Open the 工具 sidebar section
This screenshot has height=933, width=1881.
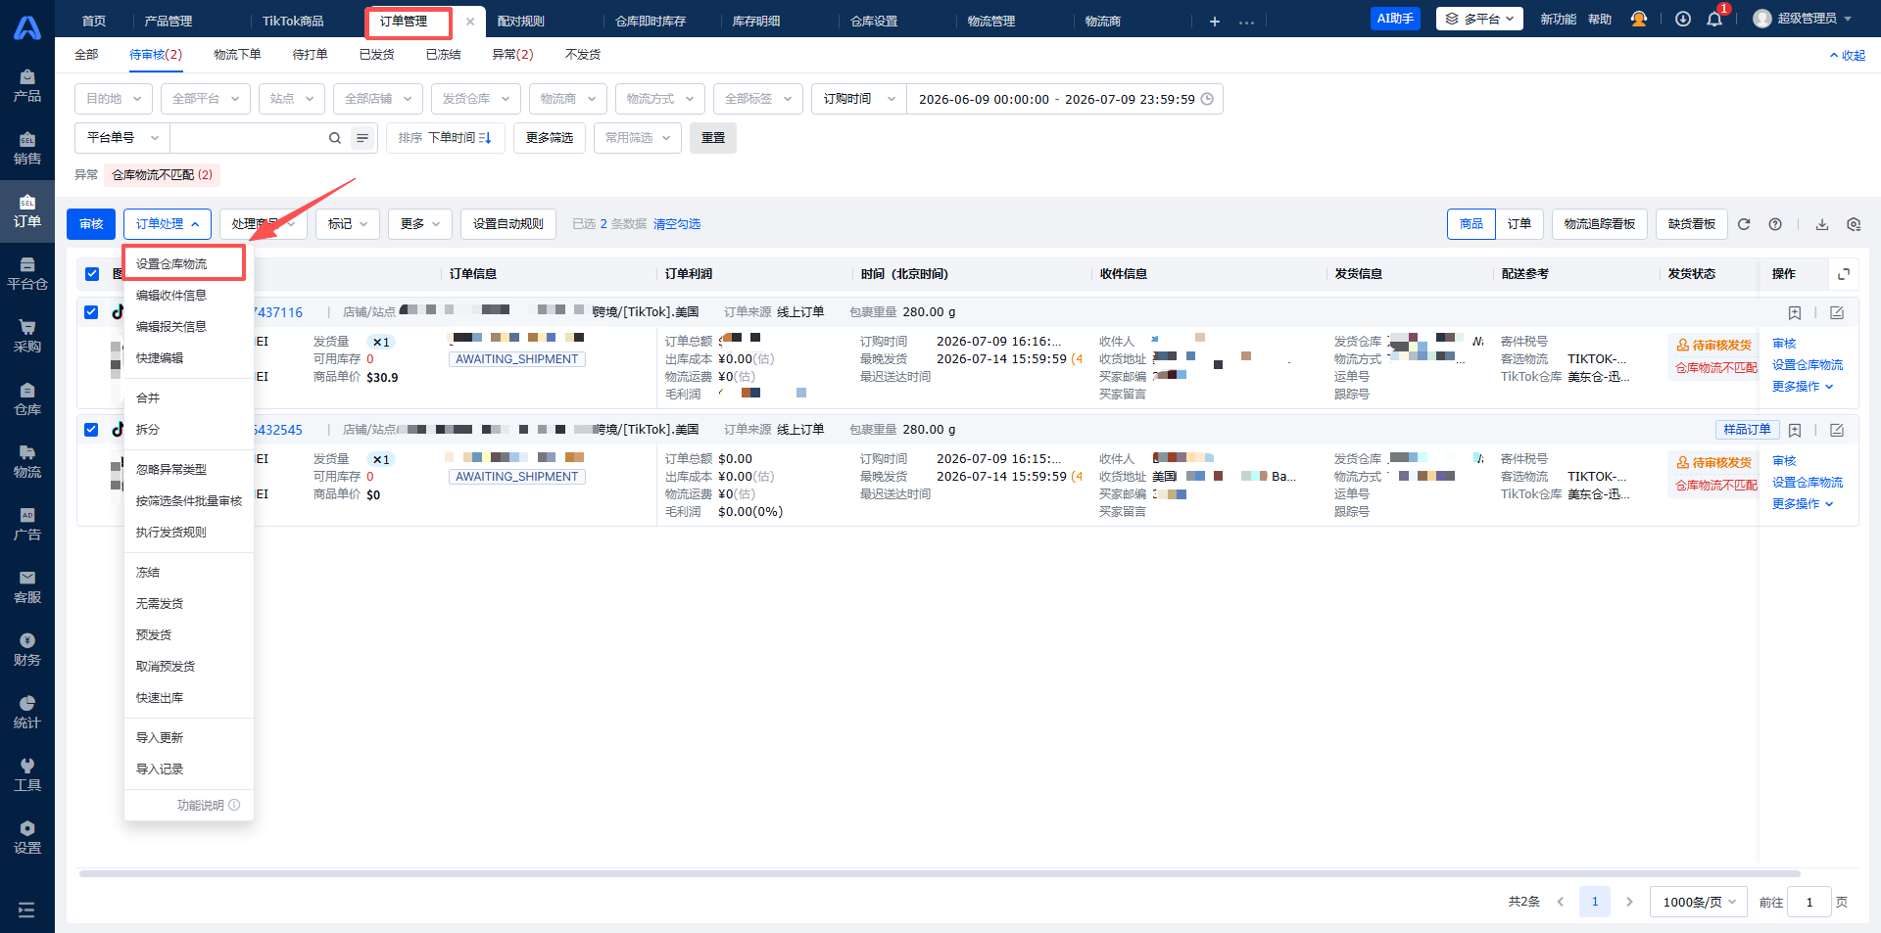27,775
